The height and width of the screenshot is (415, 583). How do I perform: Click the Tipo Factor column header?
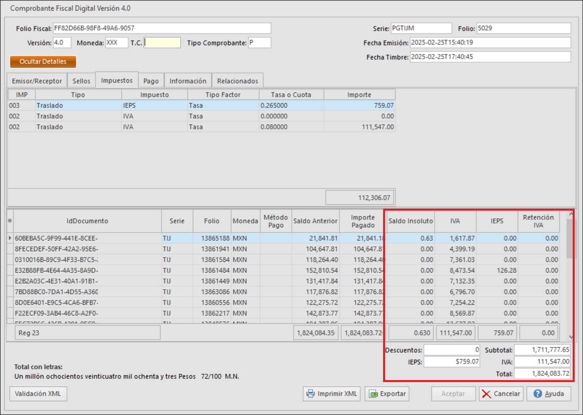[223, 94]
